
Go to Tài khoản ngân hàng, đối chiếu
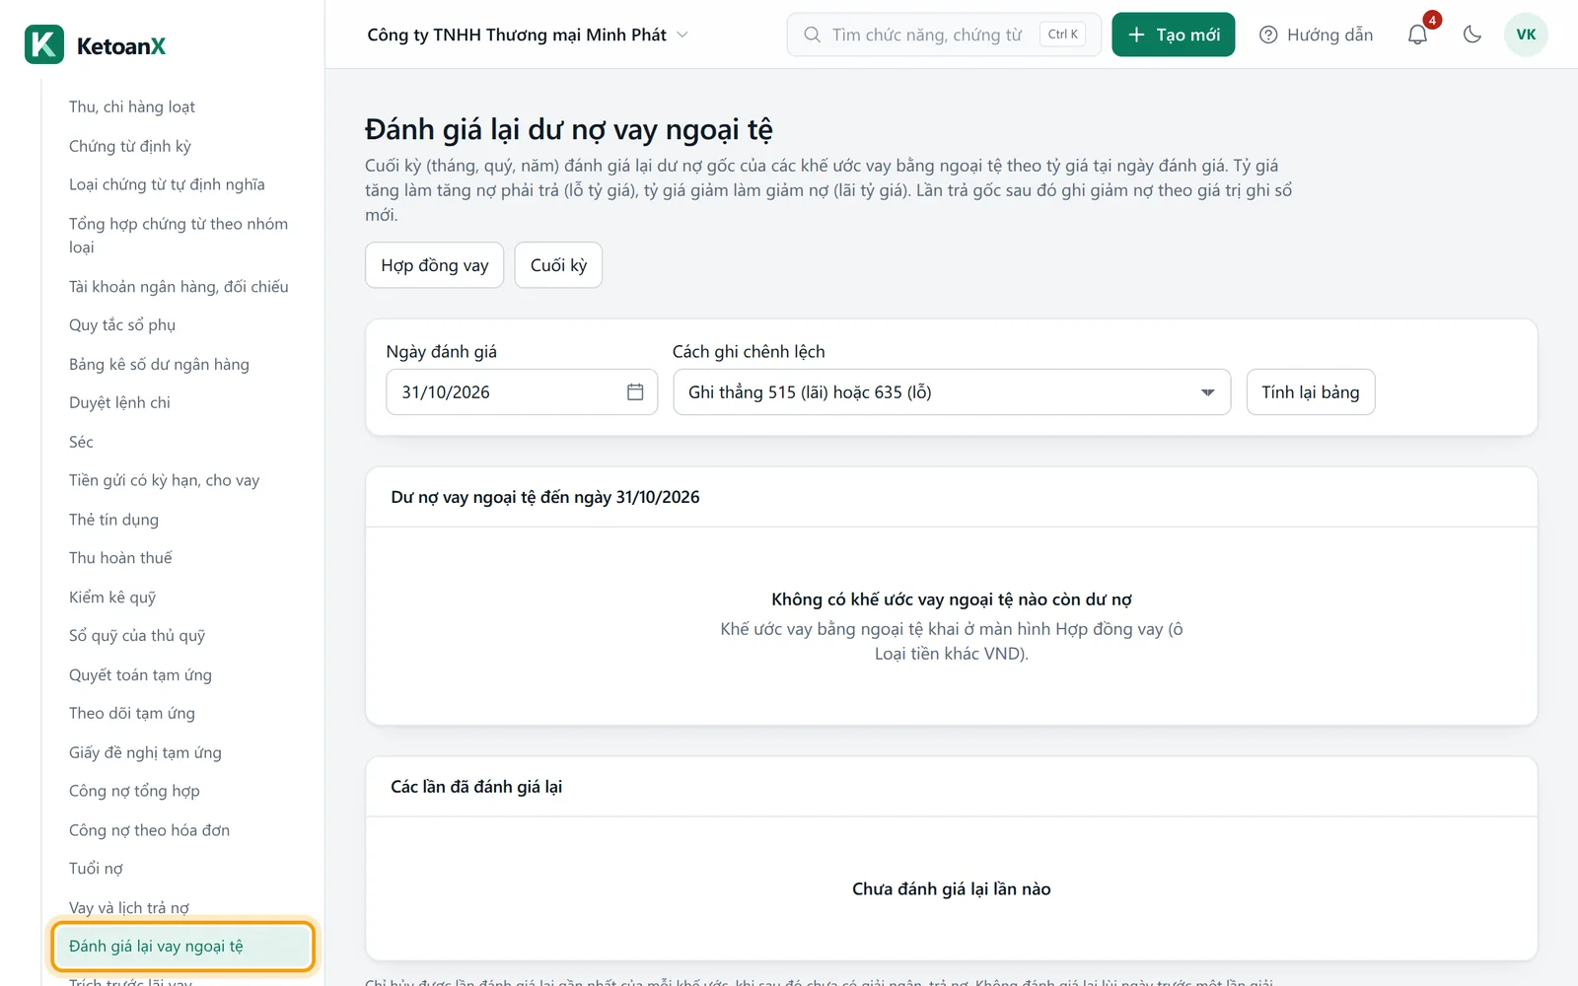[179, 287]
